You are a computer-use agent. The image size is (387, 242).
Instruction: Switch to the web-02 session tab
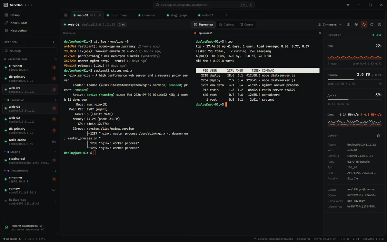[205, 15]
